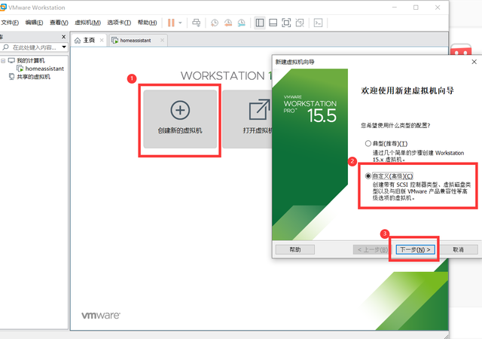Click the 取消 button in wizard
This screenshot has width=482, height=339.
point(459,249)
